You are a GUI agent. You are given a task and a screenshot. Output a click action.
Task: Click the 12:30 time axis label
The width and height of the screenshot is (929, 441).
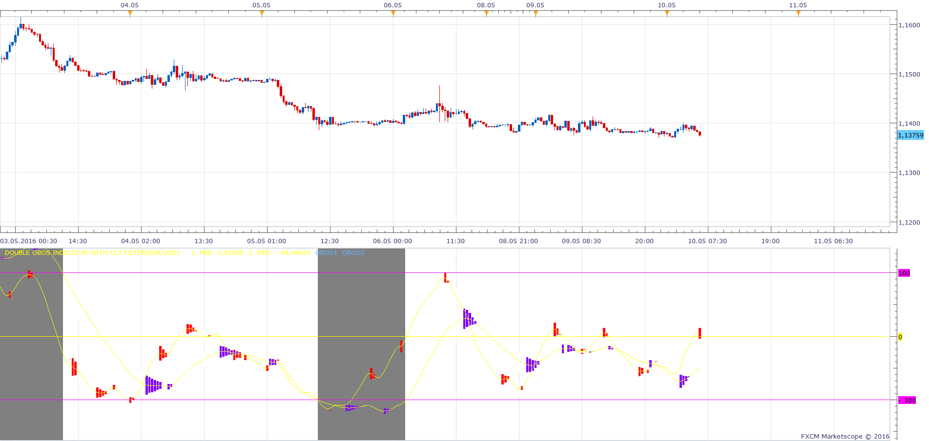click(x=330, y=241)
